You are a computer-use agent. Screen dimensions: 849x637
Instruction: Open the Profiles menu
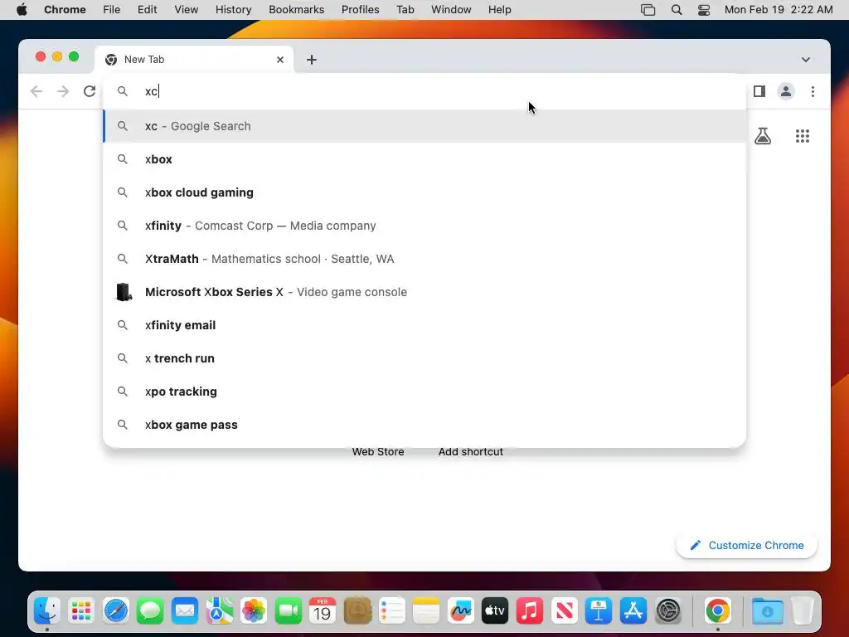(360, 10)
